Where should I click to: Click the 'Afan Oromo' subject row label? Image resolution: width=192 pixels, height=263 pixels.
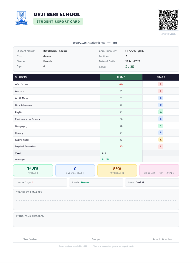[22, 84]
